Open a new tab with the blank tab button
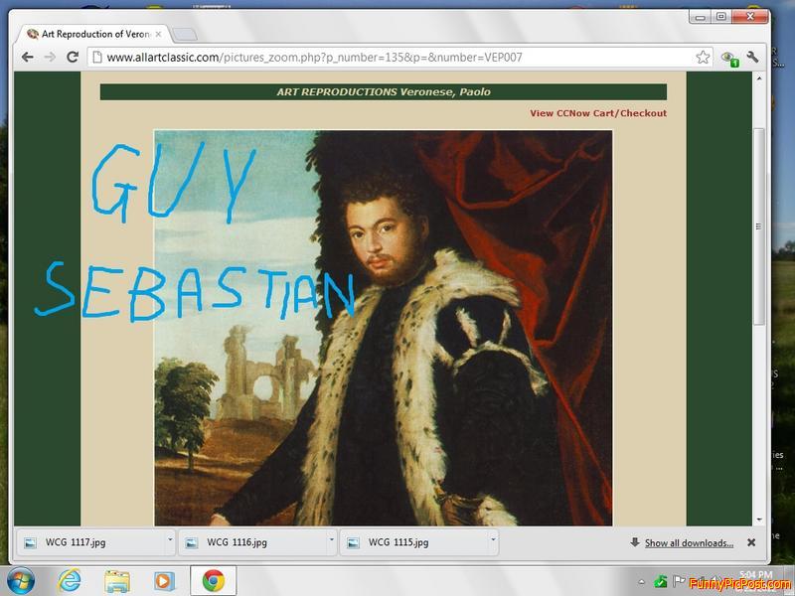 pos(185,35)
